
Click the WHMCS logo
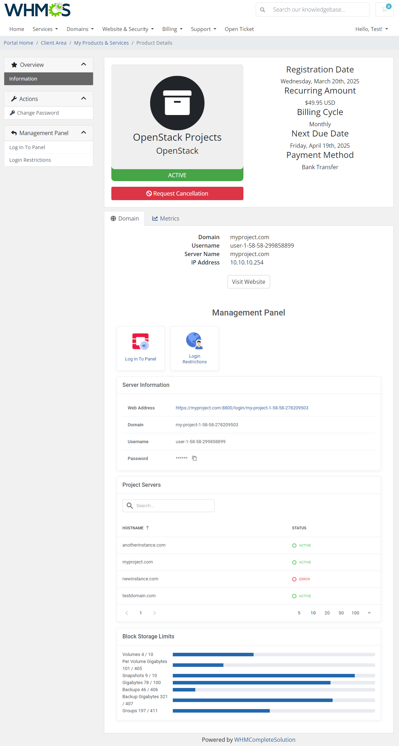37,10
